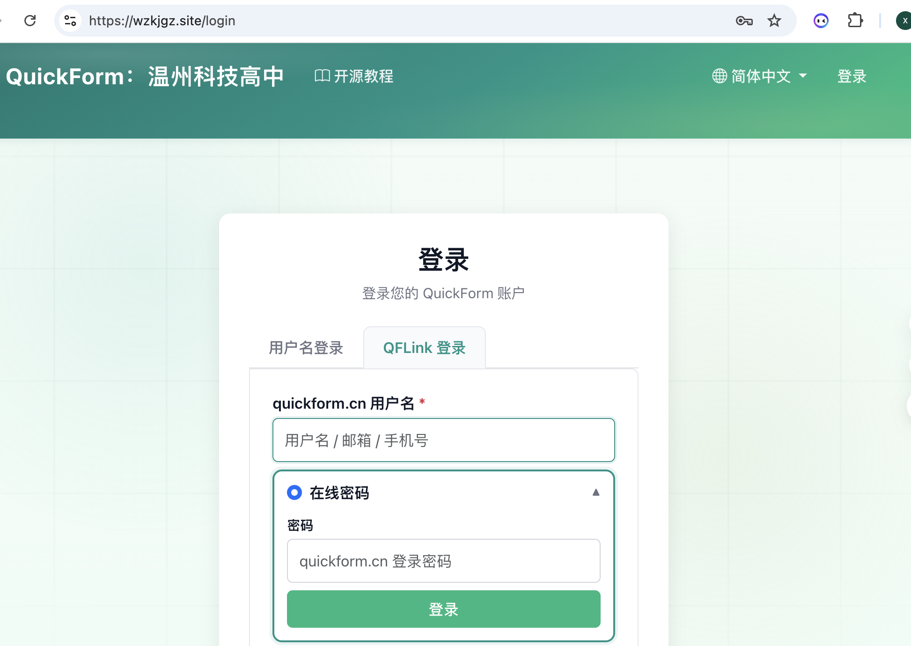Open the browser profile avatar
The image size is (911, 646).
[904, 21]
